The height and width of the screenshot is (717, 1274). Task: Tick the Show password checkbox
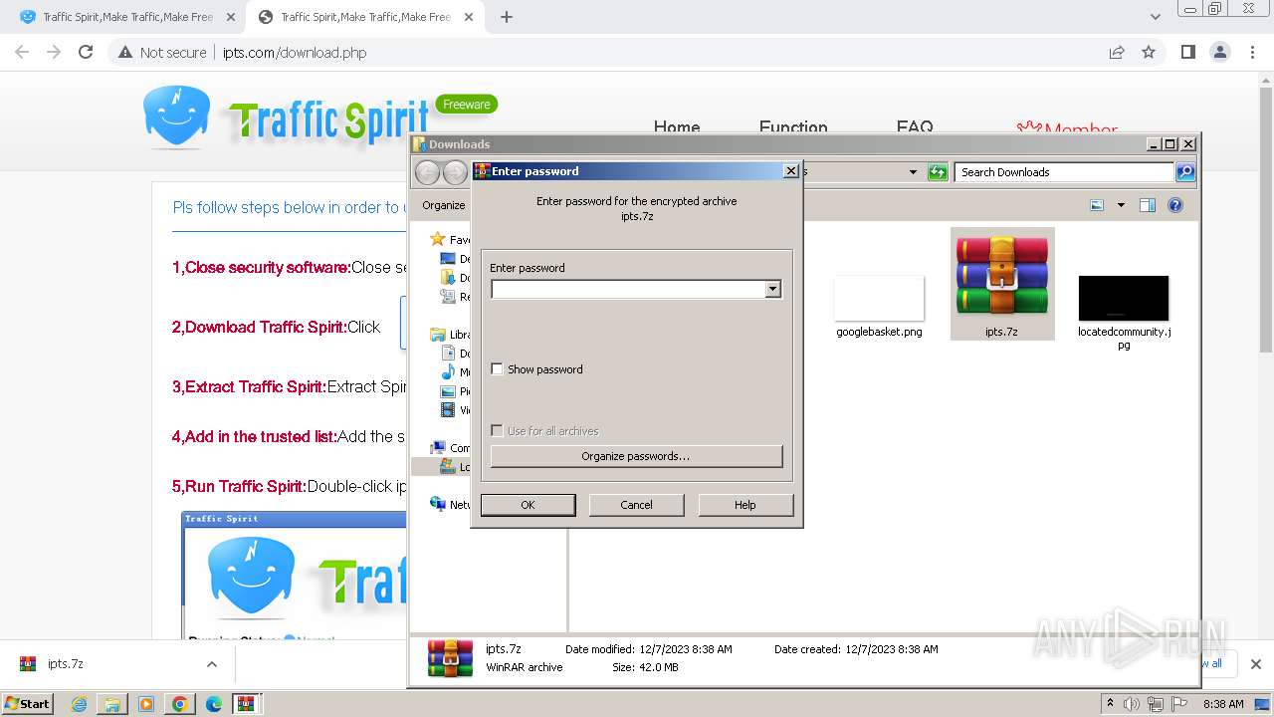coord(498,369)
